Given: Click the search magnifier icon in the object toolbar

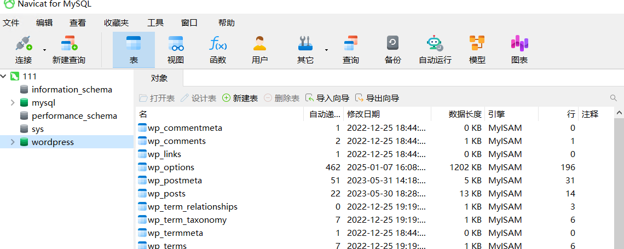Looking at the screenshot, I should (x=613, y=98).
